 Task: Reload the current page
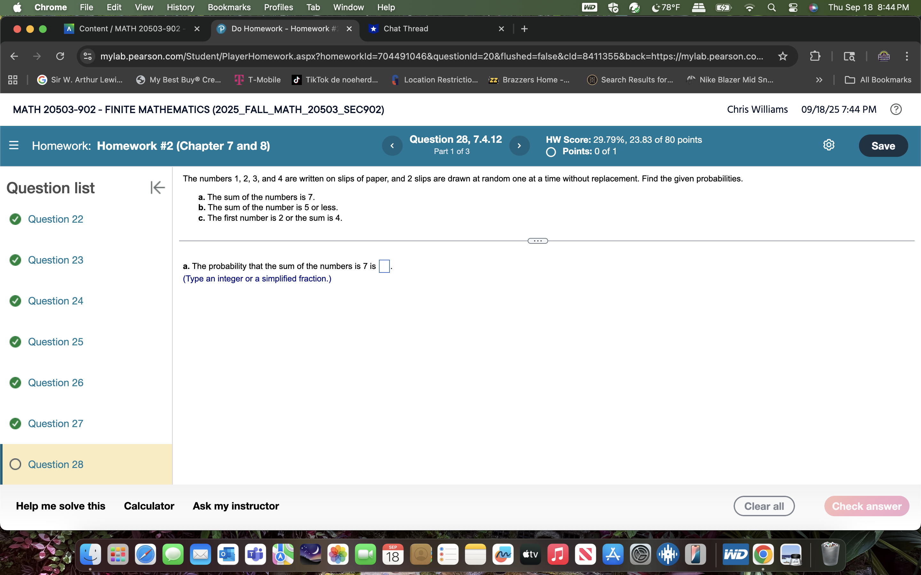(x=60, y=56)
